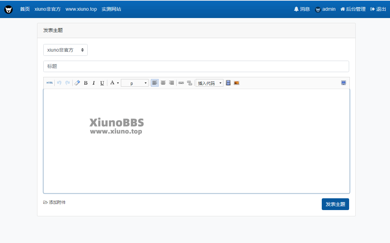
Task: Click the redo icon in editor toolbar
Action: coord(68,83)
